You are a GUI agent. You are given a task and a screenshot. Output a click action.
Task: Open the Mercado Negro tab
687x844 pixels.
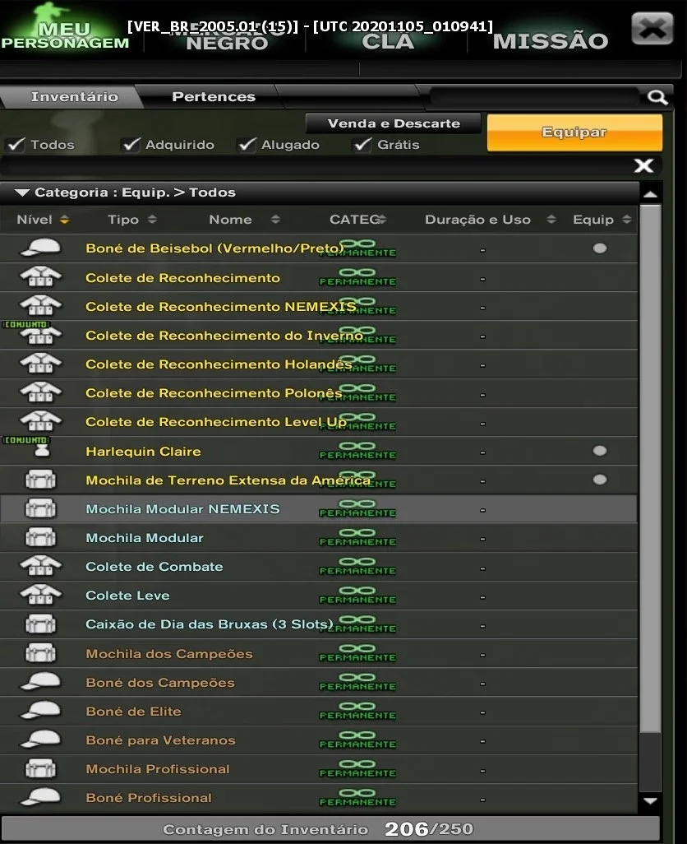[227, 38]
